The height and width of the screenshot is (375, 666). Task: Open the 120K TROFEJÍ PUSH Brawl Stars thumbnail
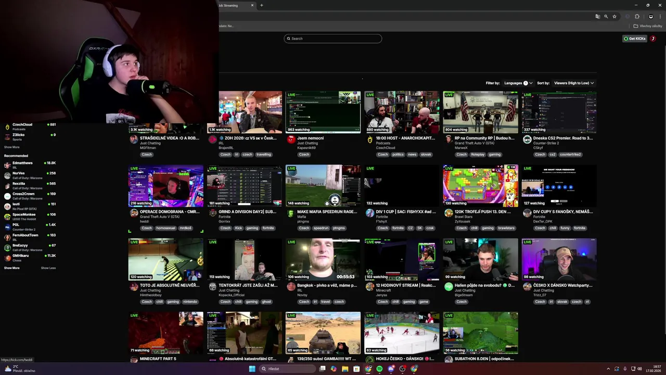point(480,186)
